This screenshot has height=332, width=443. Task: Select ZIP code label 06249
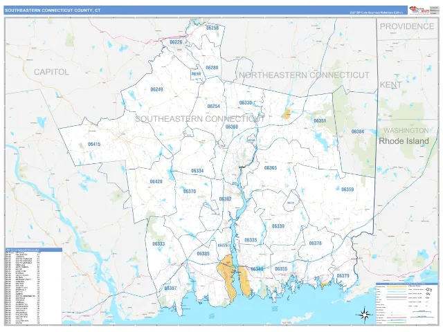[156, 89]
